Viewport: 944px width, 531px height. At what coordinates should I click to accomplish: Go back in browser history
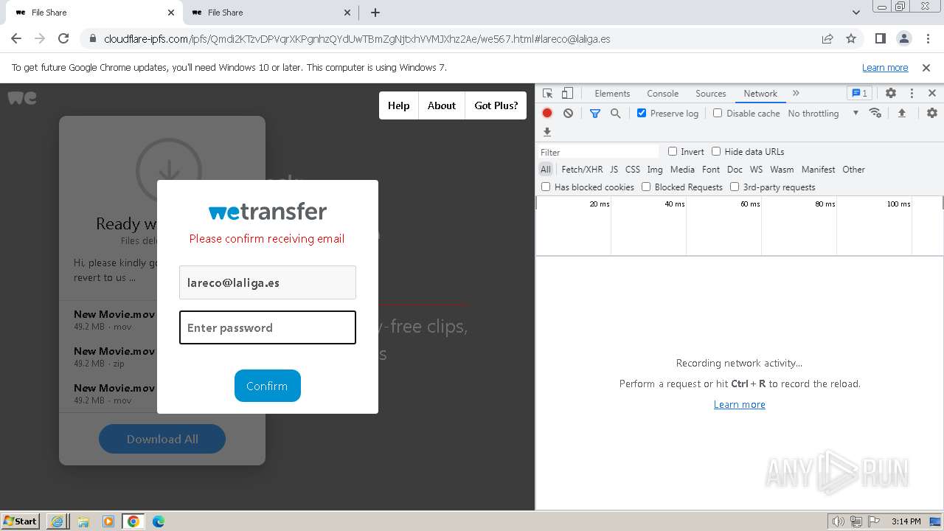(x=16, y=38)
